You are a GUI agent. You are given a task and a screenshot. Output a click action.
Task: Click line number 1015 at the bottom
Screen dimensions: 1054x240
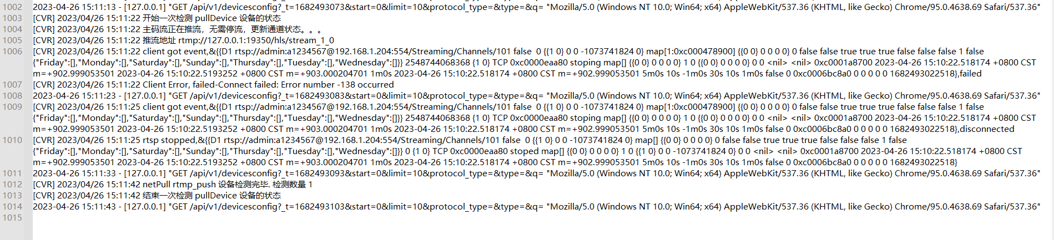click(12, 218)
